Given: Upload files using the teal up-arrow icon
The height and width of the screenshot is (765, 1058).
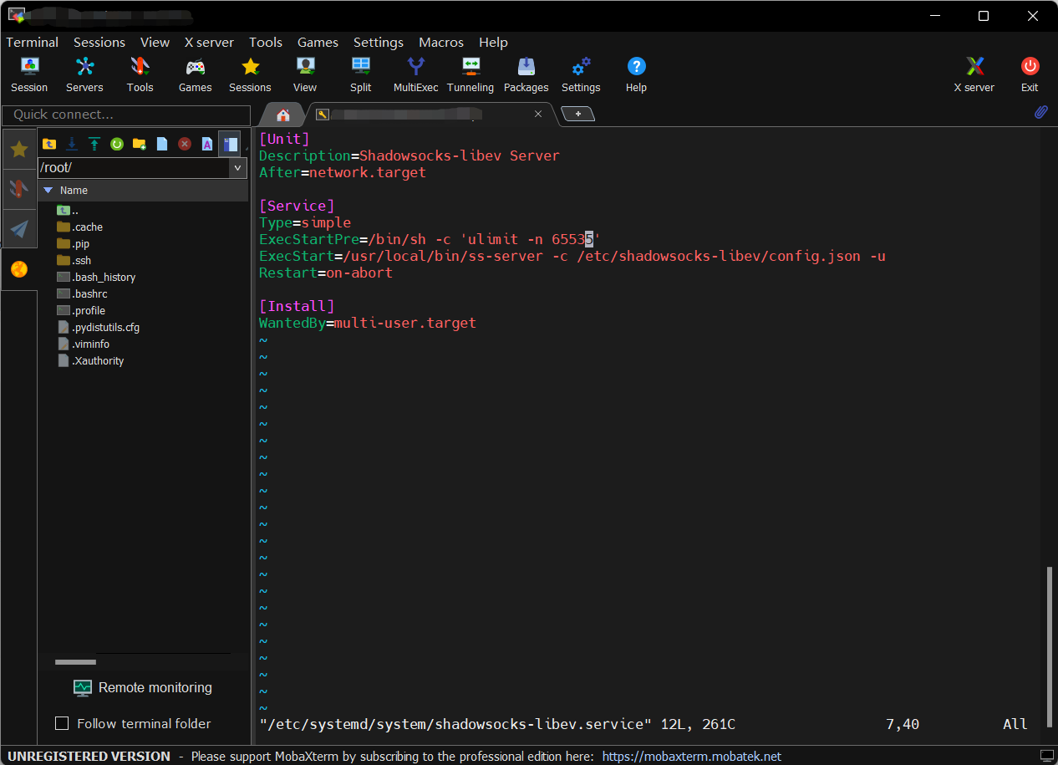Looking at the screenshot, I should (x=94, y=144).
